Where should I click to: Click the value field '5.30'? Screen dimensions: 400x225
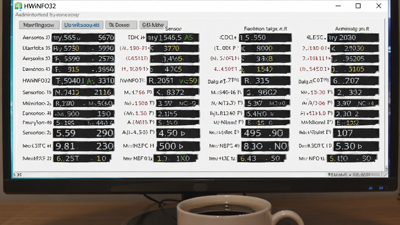pos(356,146)
